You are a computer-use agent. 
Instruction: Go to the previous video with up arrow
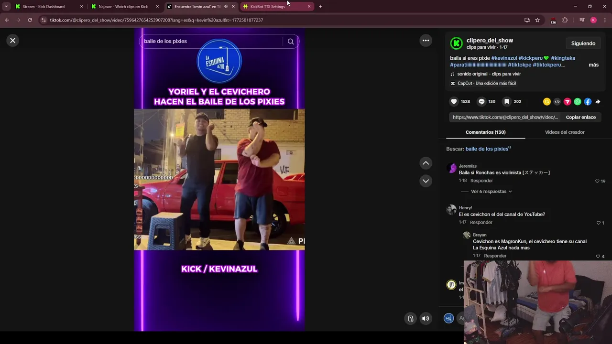(x=426, y=163)
